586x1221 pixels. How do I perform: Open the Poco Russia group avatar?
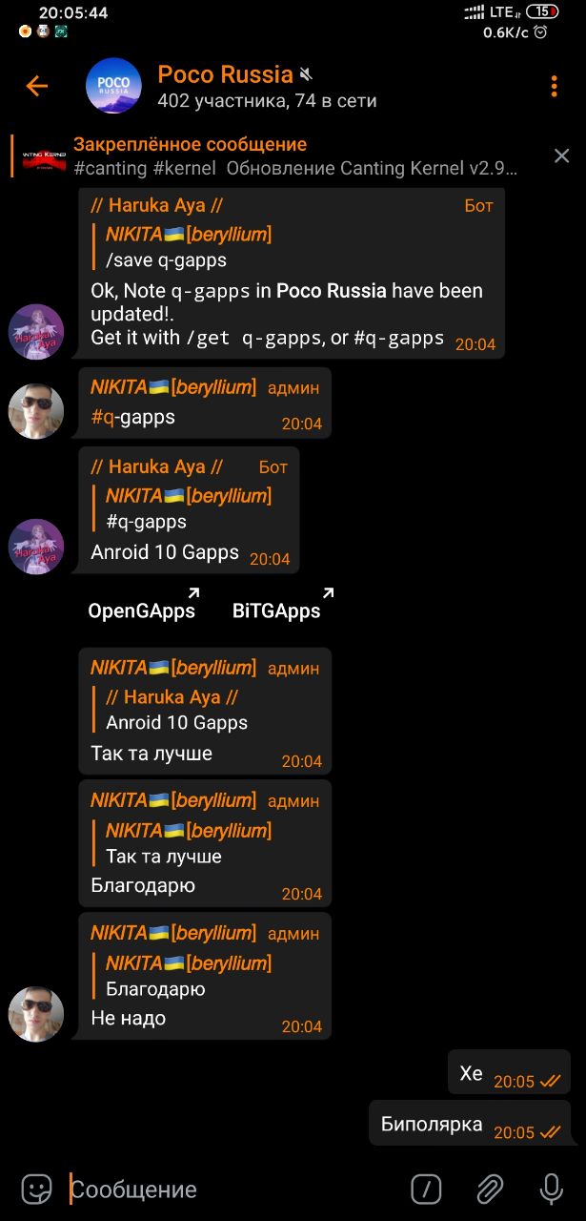coord(113,87)
